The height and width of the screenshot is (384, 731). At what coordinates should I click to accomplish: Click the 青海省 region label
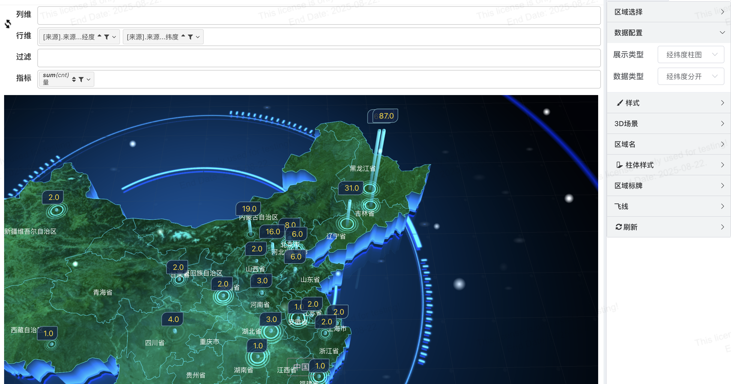coord(103,292)
